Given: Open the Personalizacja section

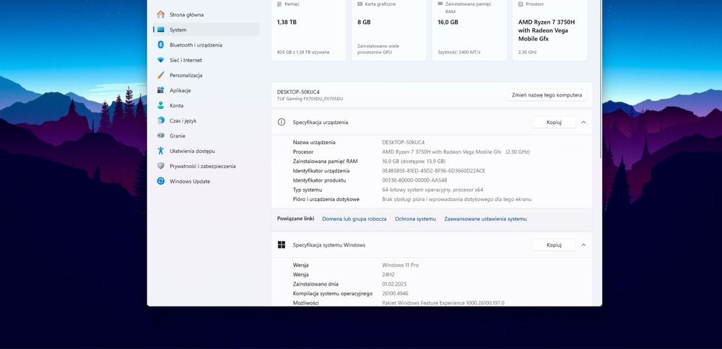Looking at the screenshot, I should 206,75.
